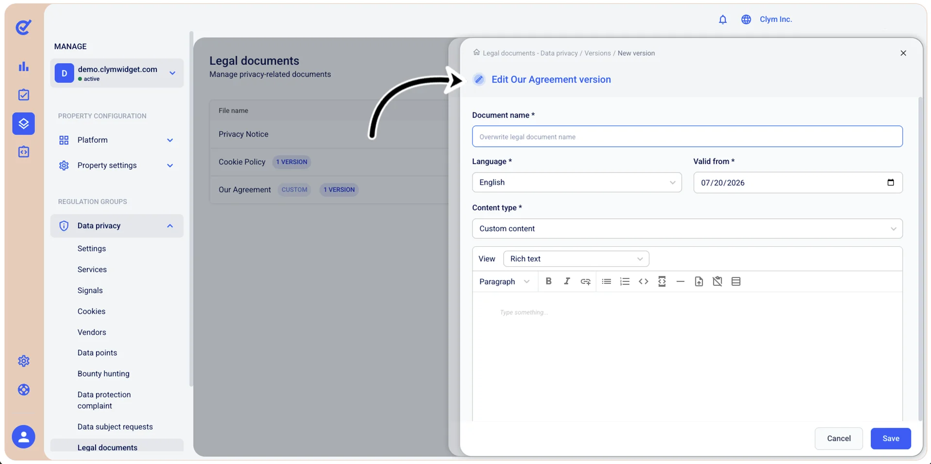Click the Save button
Screen dimensions: 931x464
[890, 439]
